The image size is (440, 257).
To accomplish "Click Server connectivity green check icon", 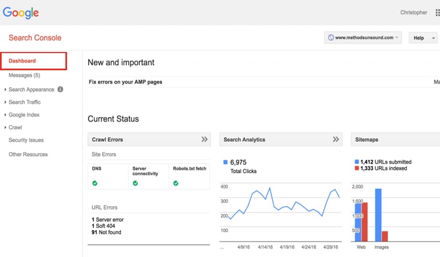I will tap(135, 183).
